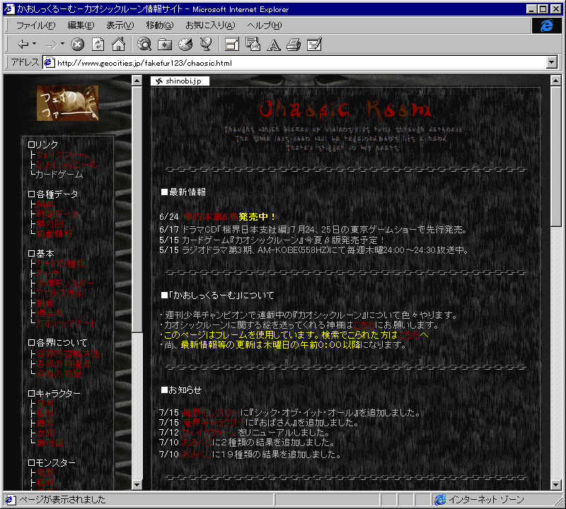Open the ファイル(F) menu

36,25
